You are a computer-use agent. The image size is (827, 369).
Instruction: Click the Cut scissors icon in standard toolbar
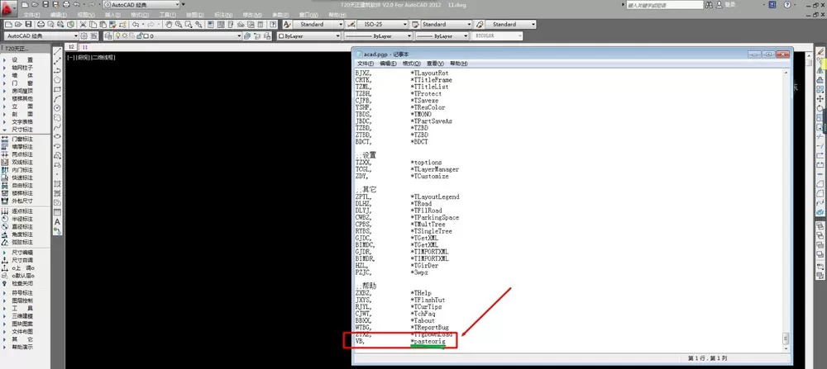tap(83, 24)
